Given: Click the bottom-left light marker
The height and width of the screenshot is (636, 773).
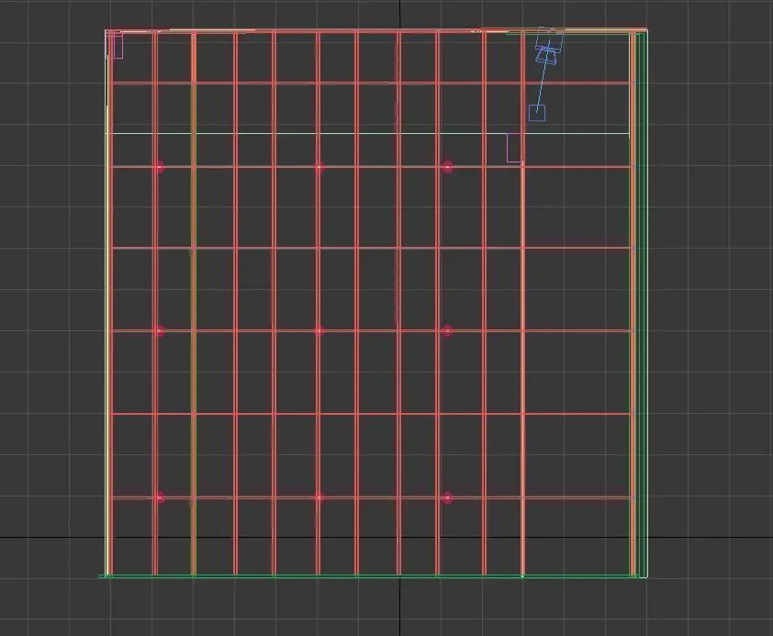Looking at the screenshot, I should click(x=159, y=497).
